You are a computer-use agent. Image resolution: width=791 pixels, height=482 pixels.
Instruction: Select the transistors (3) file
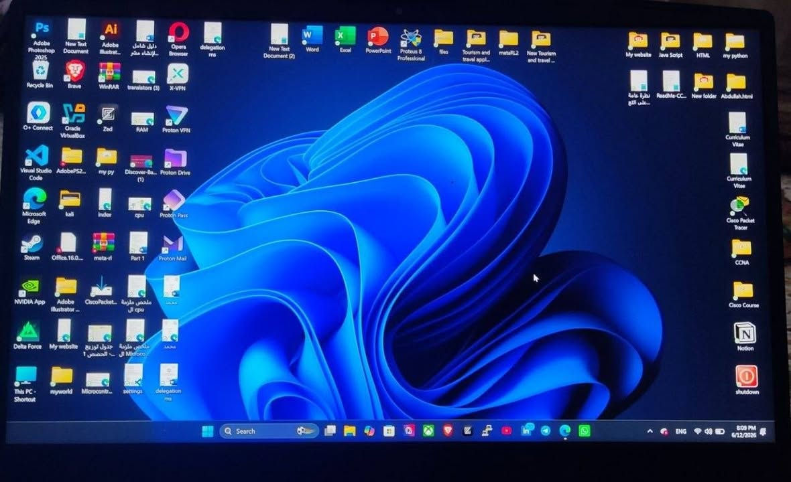point(143,80)
